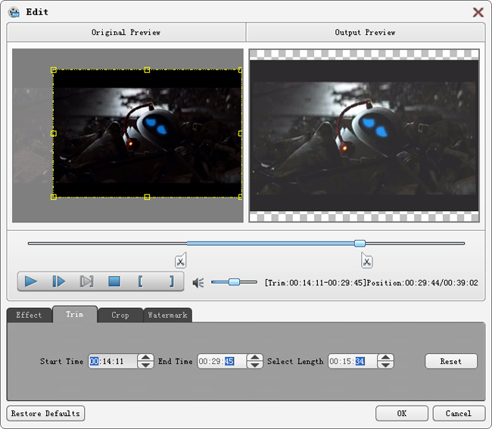Click the Cancel button
This screenshot has height=429, width=492.
point(459,413)
